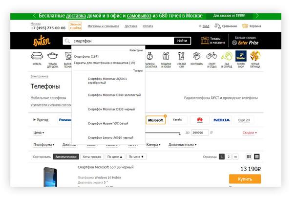Open Радиотелефоны DECT и проводные телефоны link
This screenshot has height=200, width=296.
coord(221,98)
